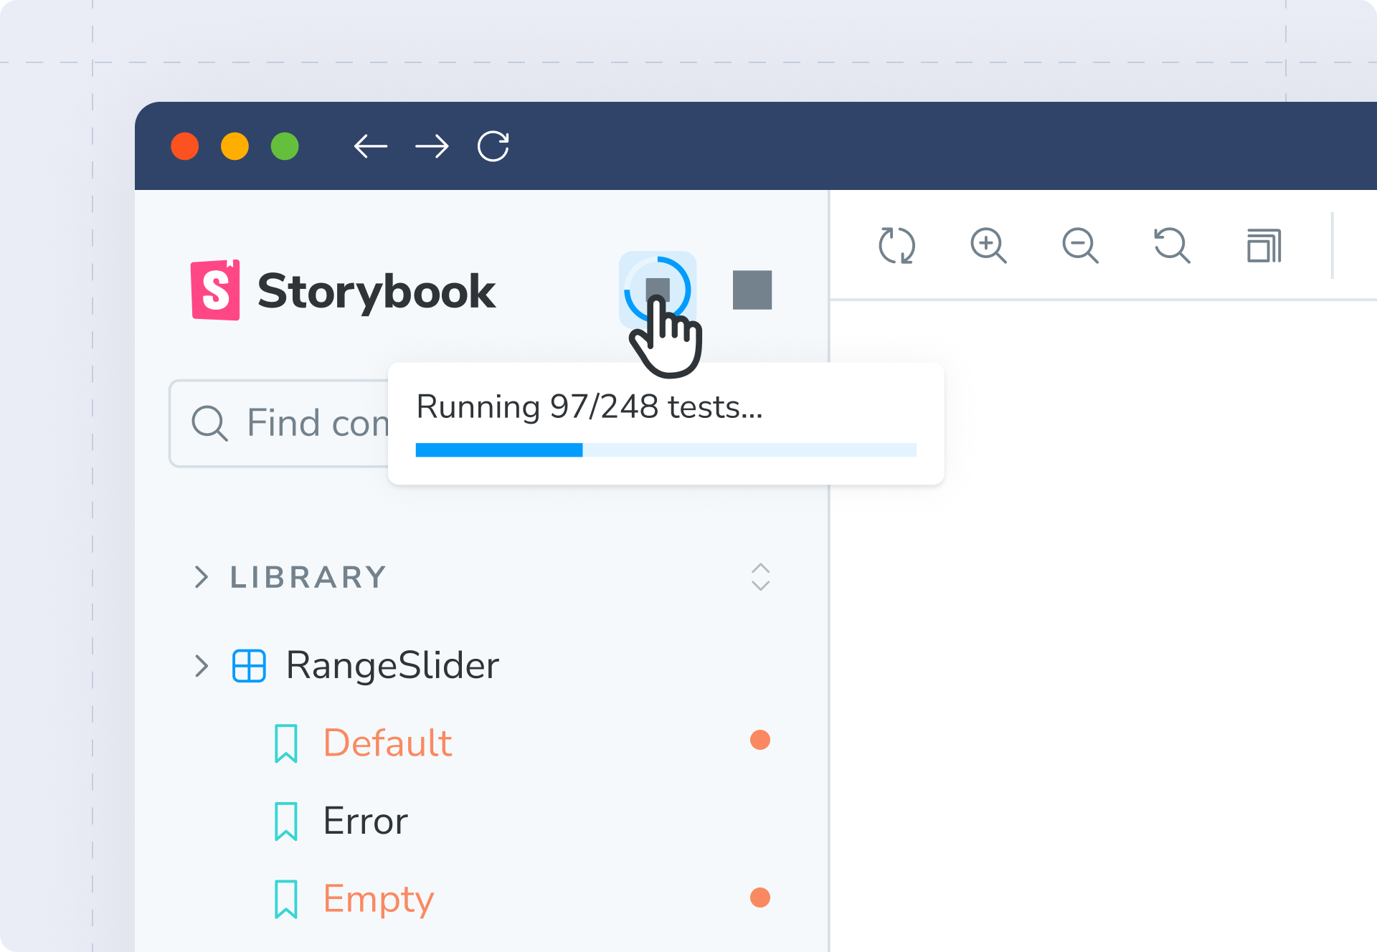
Task: Click the search magnifier icon
Action: click(209, 423)
